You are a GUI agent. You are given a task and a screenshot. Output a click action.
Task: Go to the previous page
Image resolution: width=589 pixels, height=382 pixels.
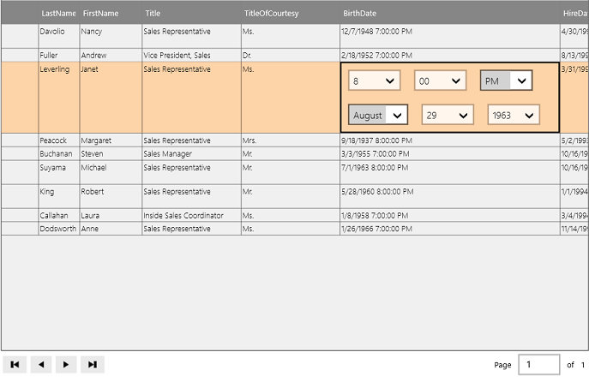point(40,365)
